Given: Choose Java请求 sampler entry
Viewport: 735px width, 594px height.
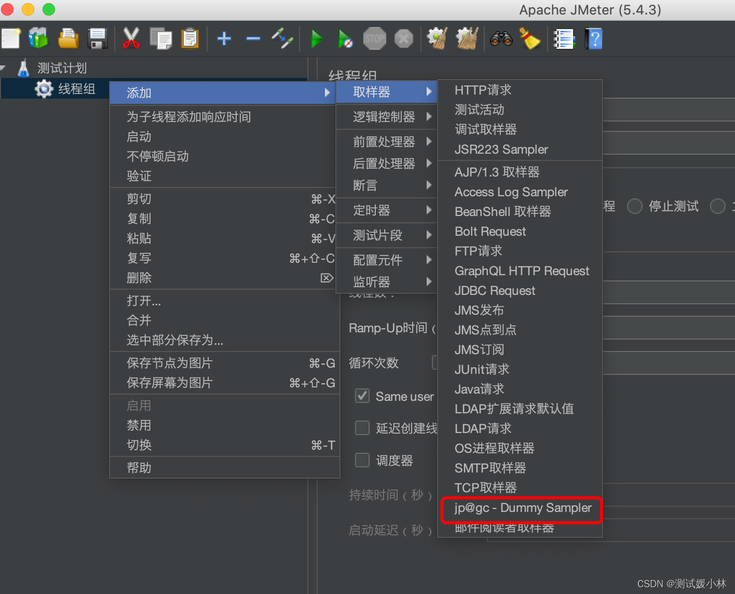Looking at the screenshot, I should [520, 389].
